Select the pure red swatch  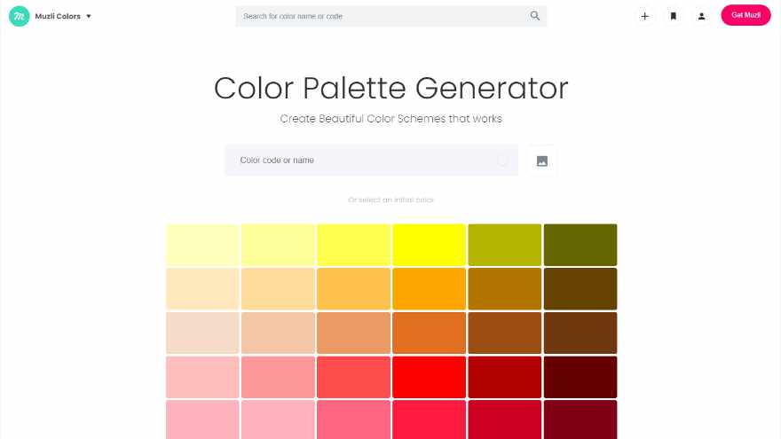click(x=430, y=377)
